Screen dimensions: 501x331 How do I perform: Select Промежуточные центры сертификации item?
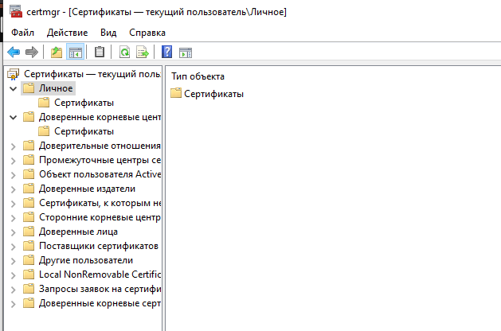(100, 160)
